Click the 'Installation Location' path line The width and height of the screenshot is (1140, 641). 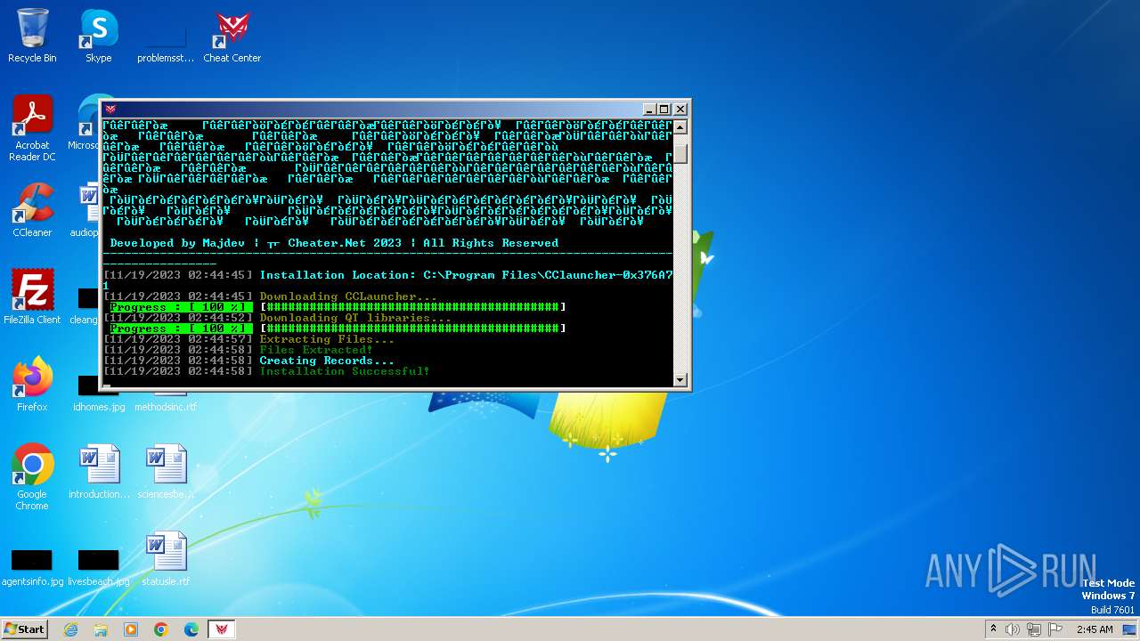[466, 275]
